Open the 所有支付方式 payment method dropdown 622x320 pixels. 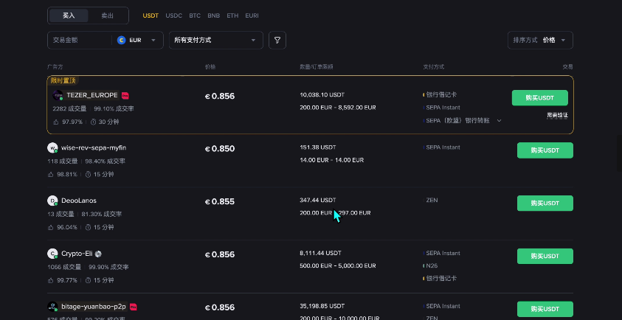215,41
